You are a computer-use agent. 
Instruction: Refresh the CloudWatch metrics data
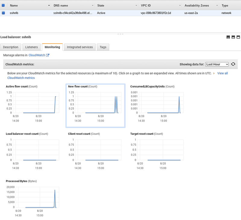(233, 64)
